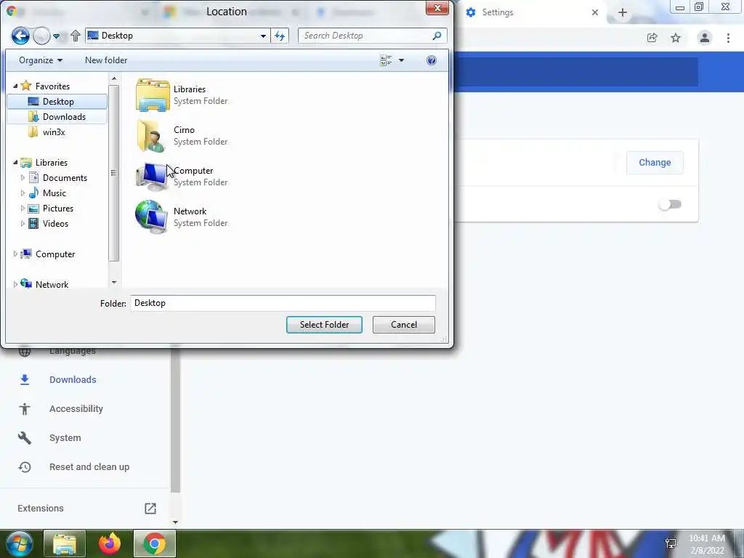Open Extensions link in Chrome sidebar

(41, 508)
